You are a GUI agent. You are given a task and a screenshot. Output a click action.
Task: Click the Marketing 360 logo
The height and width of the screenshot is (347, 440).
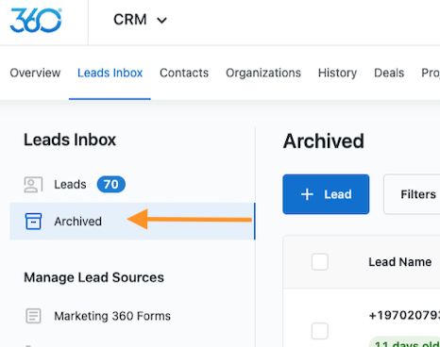(36, 21)
